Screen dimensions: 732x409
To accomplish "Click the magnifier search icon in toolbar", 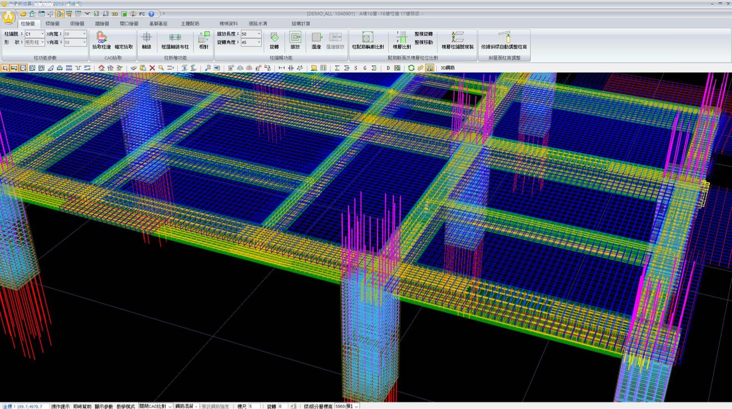I will [161, 68].
